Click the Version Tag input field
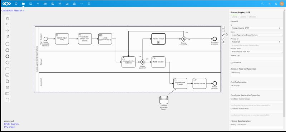 pyautogui.click(x=256, y=59)
